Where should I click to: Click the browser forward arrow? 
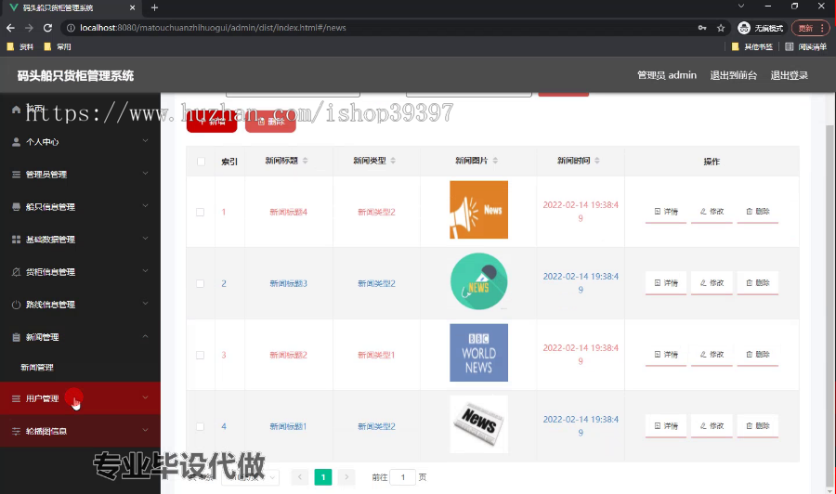tap(29, 28)
